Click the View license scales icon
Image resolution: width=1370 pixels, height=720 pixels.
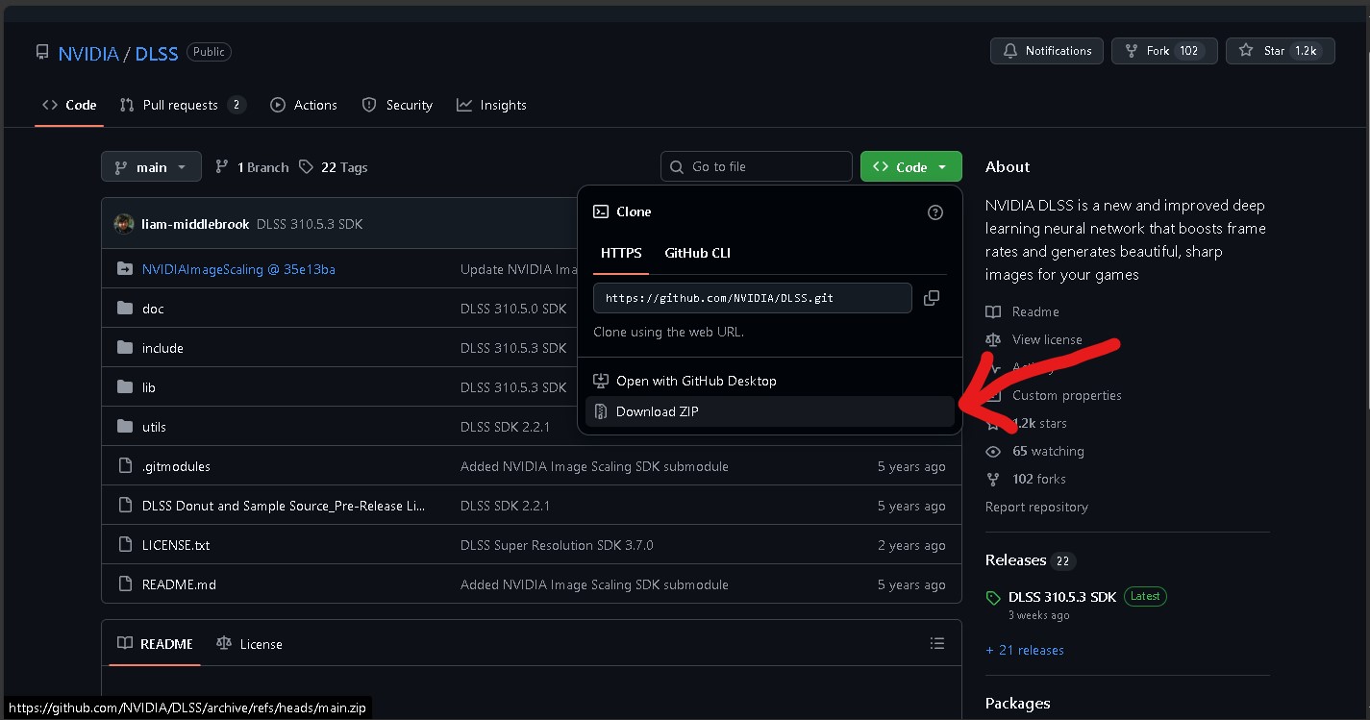tap(993, 339)
